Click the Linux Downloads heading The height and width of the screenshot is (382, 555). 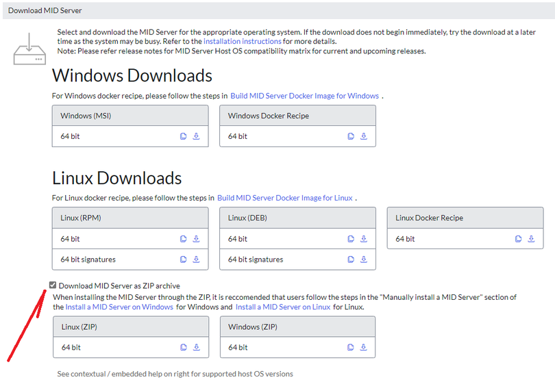tap(116, 178)
